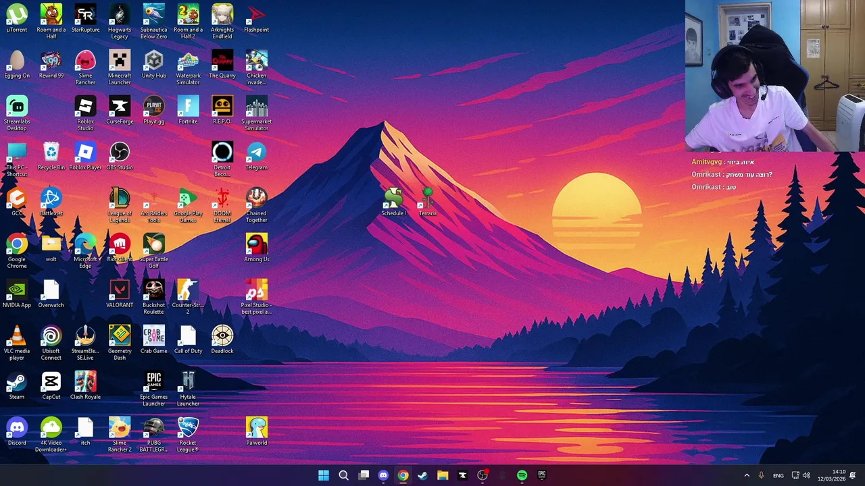The image size is (865, 486).
Task: Click the Waterpark Simulator icon
Action: click(188, 67)
